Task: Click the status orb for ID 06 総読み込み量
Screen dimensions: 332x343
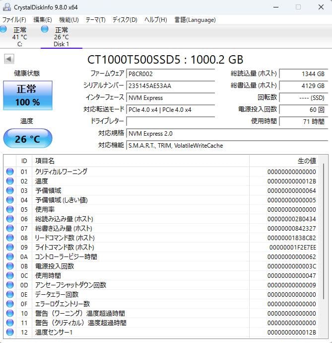Action: (10, 219)
